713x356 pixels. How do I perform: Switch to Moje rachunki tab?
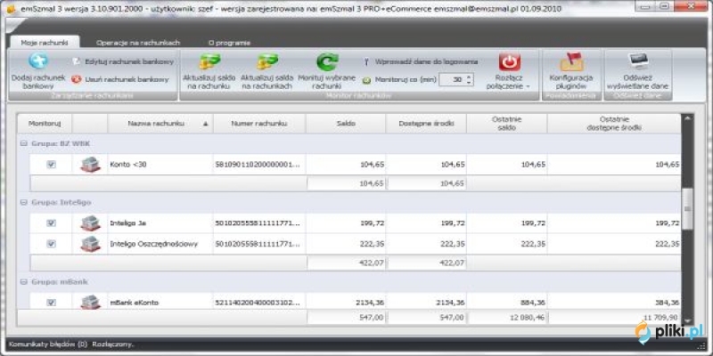[45, 42]
